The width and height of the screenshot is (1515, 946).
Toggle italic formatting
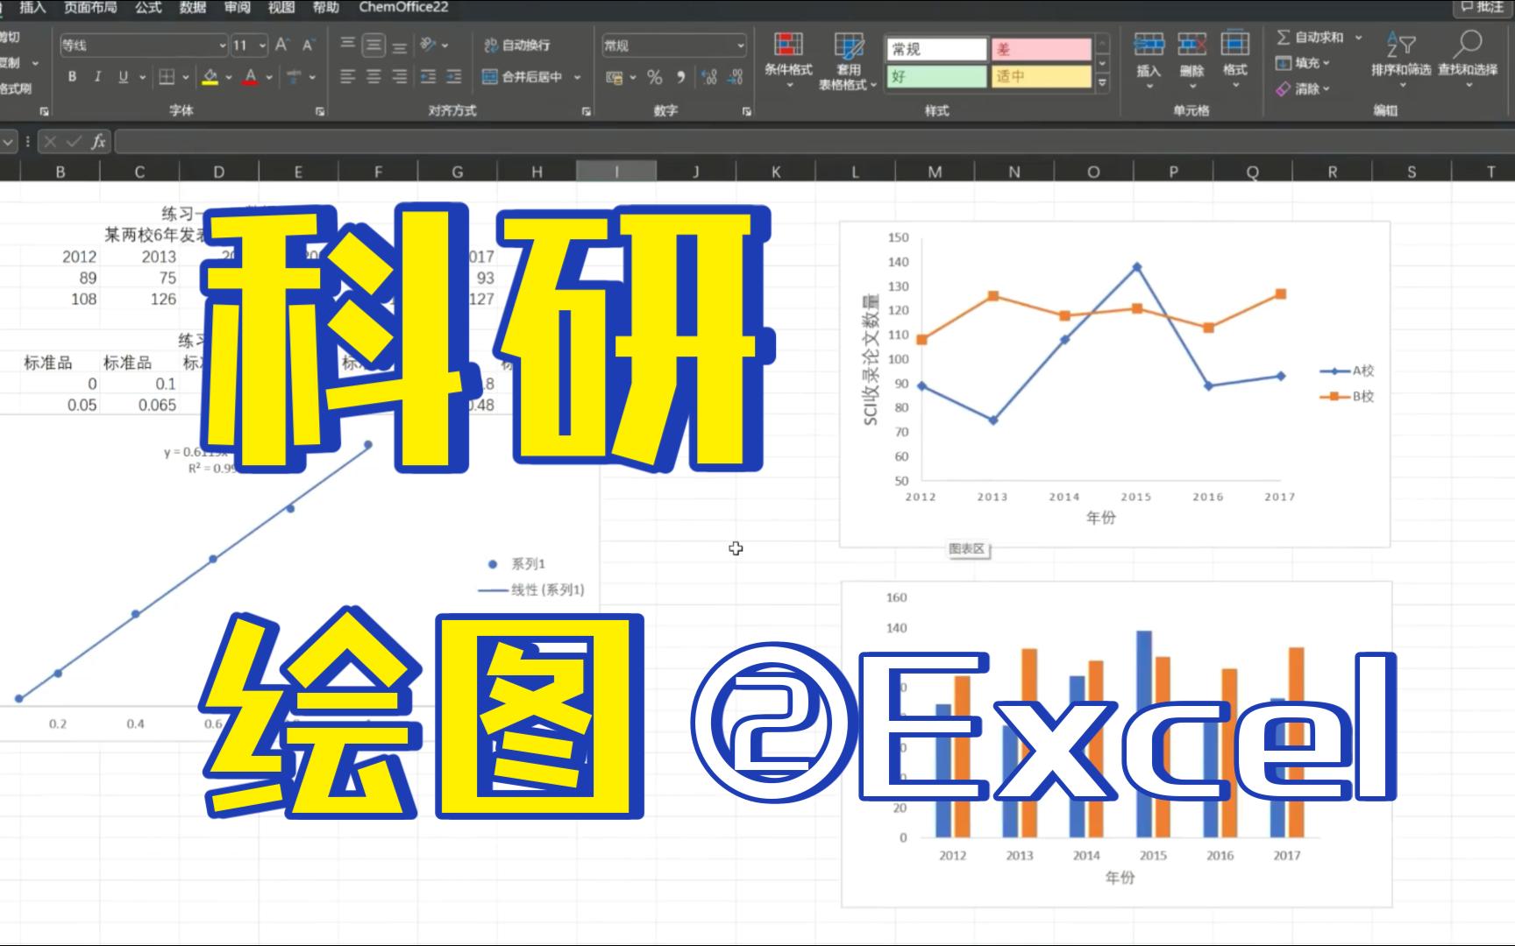point(97,77)
